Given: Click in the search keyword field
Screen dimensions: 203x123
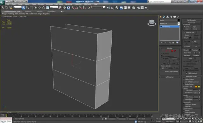Looking at the screenshot, I should (160, 2).
